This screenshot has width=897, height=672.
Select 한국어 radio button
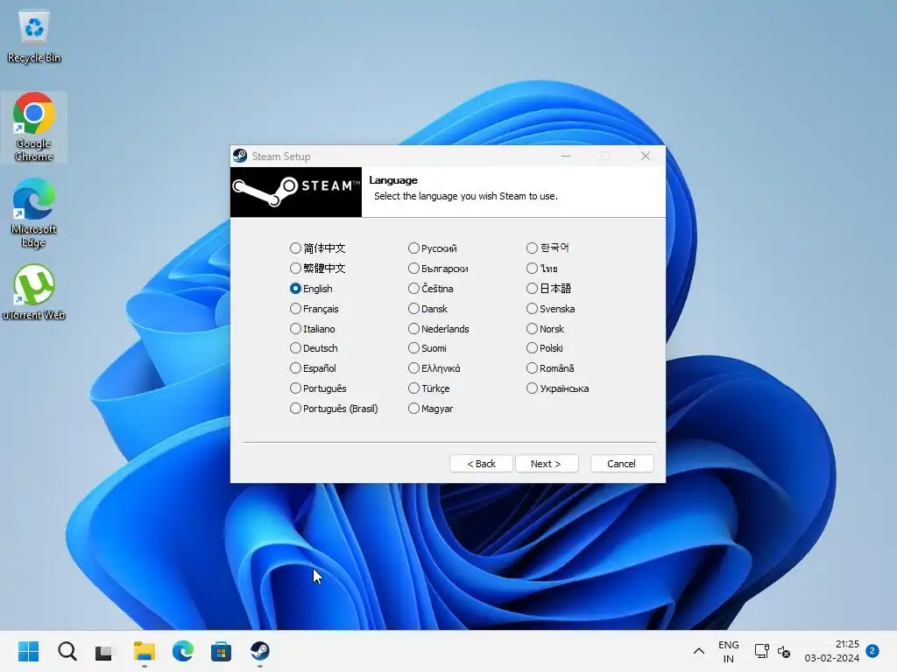point(547,248)
